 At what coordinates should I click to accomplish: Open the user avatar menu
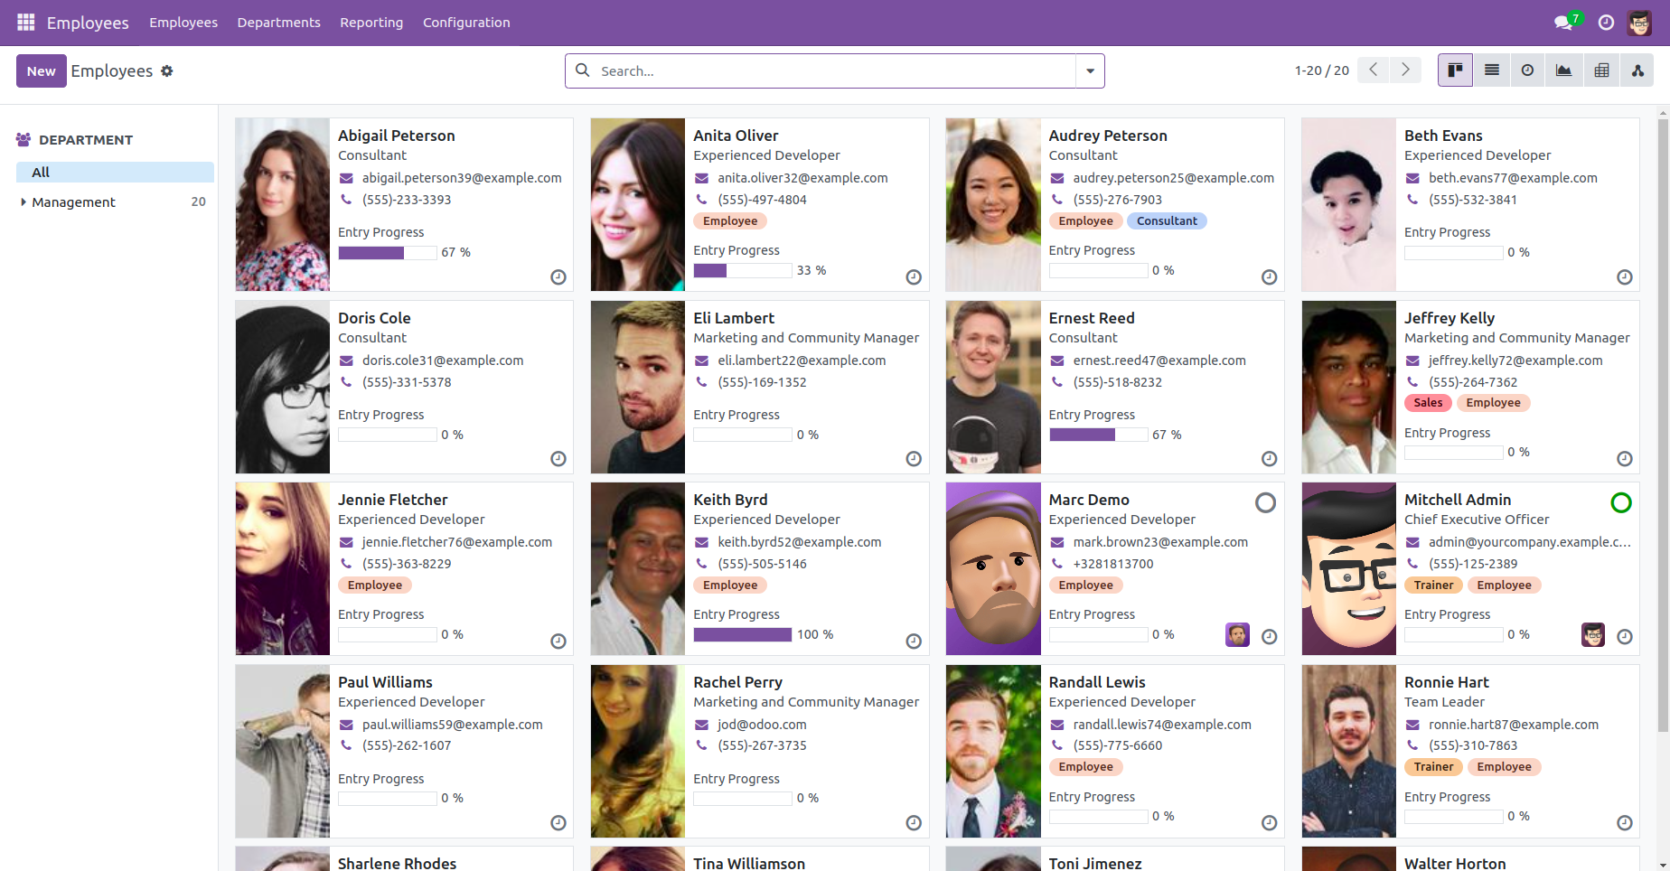pos(1639,23)
